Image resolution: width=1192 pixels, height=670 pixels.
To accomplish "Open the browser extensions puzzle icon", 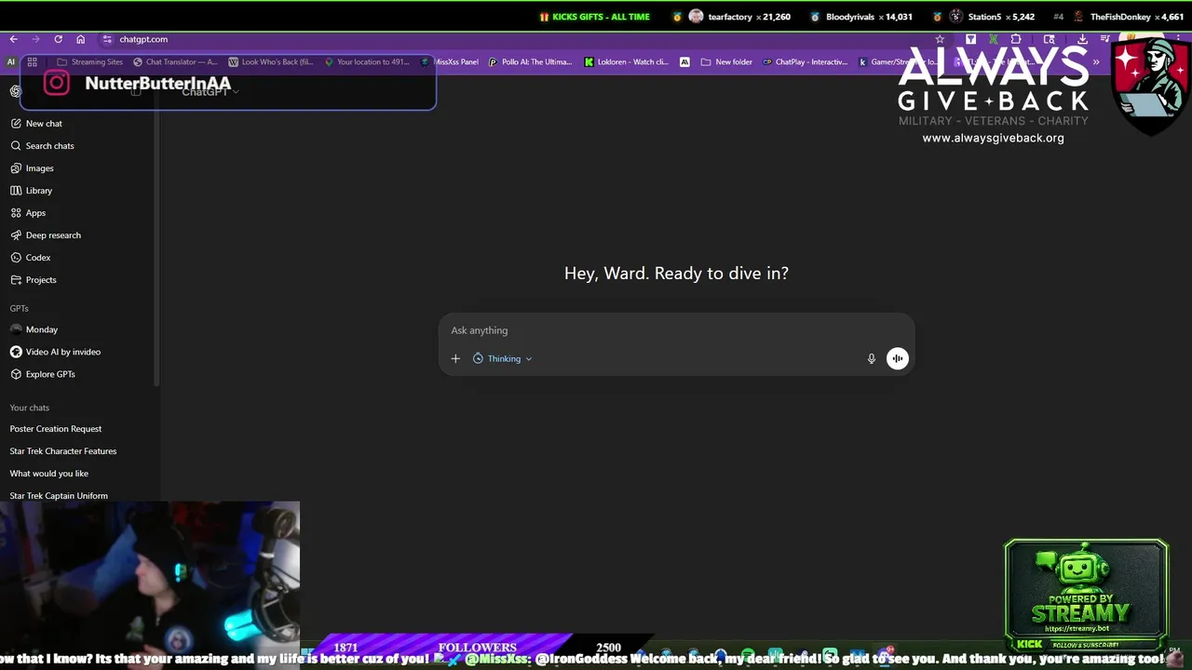I will [1016, 39].
